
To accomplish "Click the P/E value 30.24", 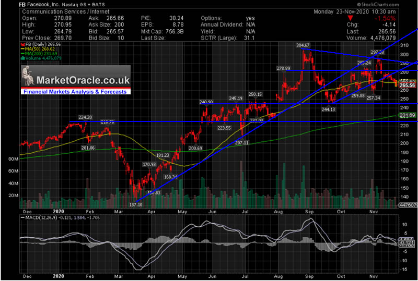I will [x=176, y=18].
